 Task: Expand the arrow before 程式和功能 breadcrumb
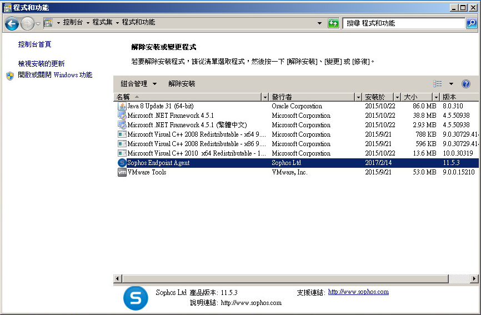point(117,23)
